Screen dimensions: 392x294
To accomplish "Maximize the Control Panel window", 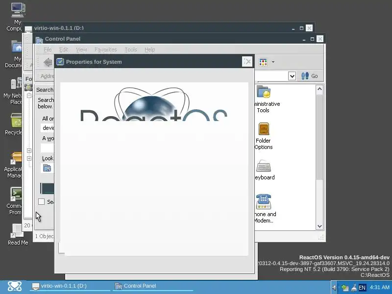I will click(312, 39).
